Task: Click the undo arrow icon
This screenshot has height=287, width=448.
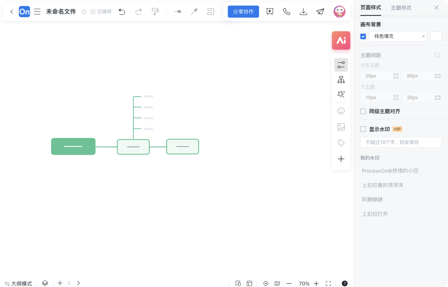Action: [122, 12]
